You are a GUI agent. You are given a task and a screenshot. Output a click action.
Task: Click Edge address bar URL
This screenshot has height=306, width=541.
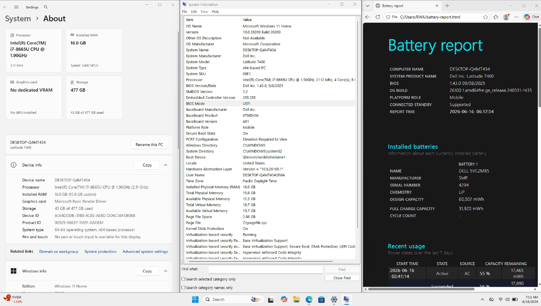[x=430, y=17]
